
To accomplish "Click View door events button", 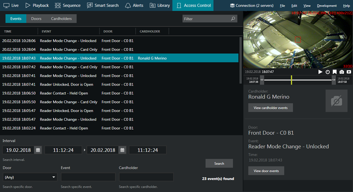I will [266, 171].
